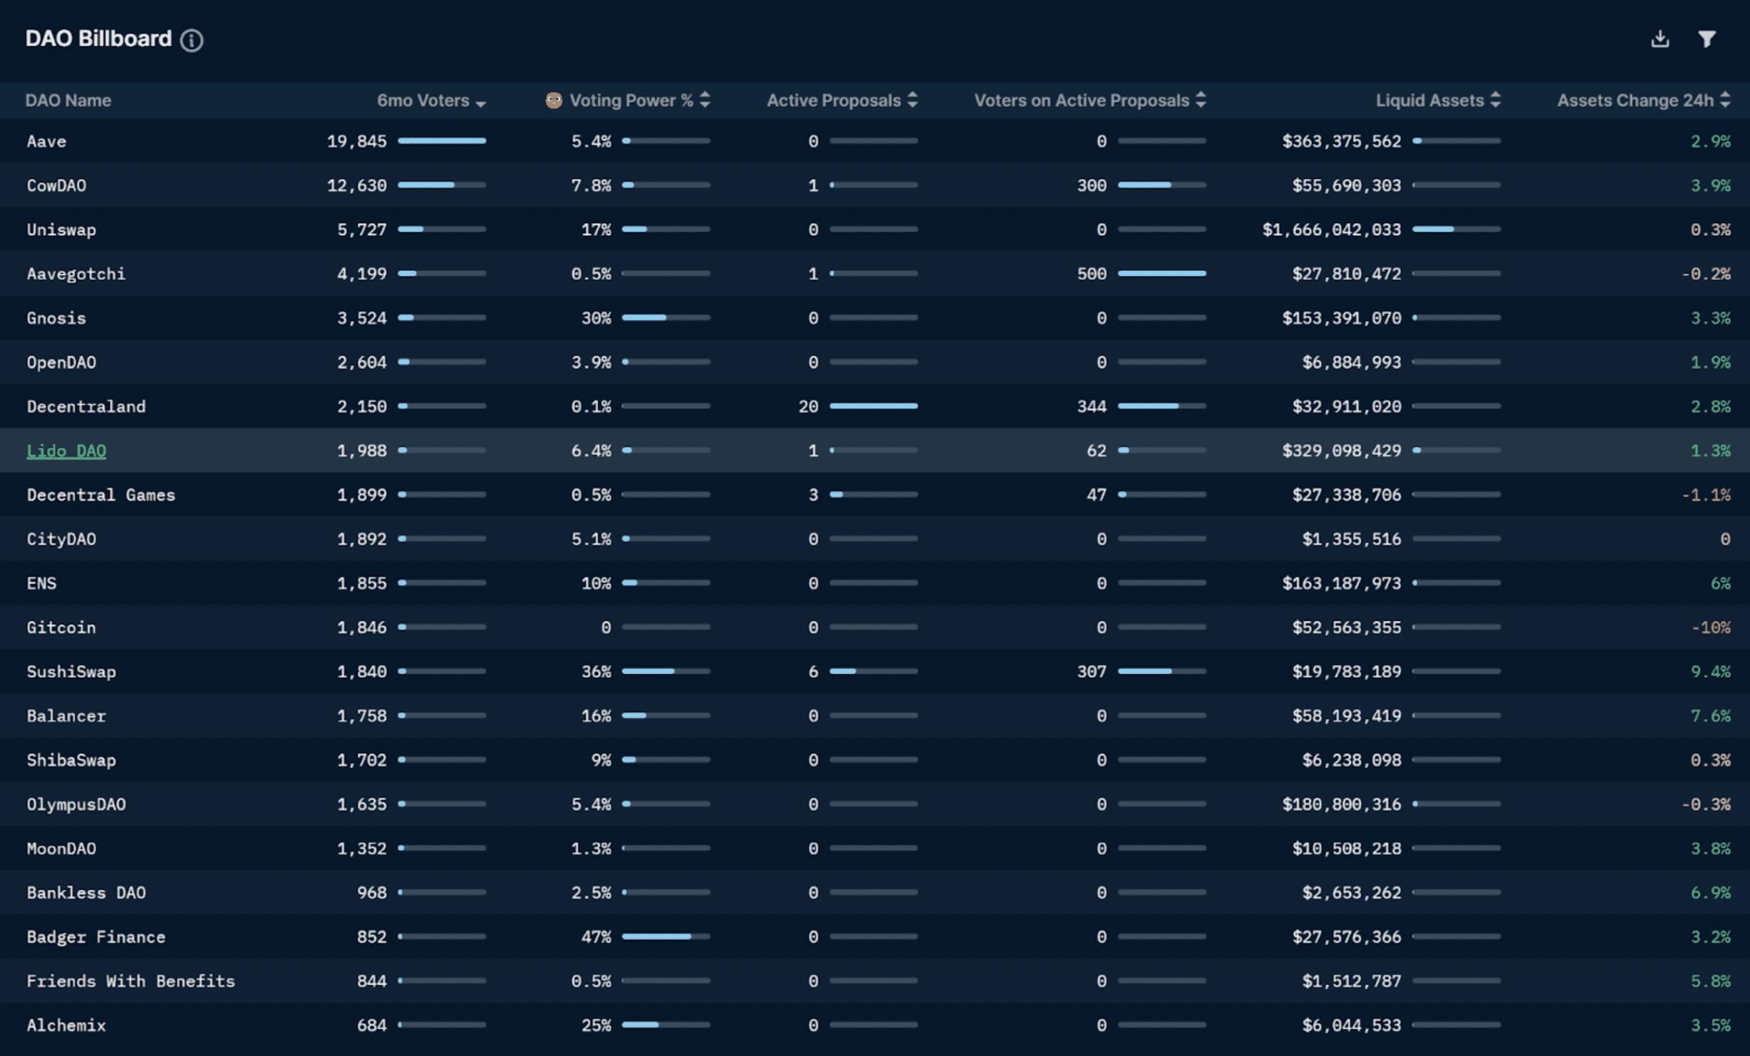Sort using Active Proposals arrows
The height and width of the screenshot is (1056, 1750).
(x=913, y=100)
